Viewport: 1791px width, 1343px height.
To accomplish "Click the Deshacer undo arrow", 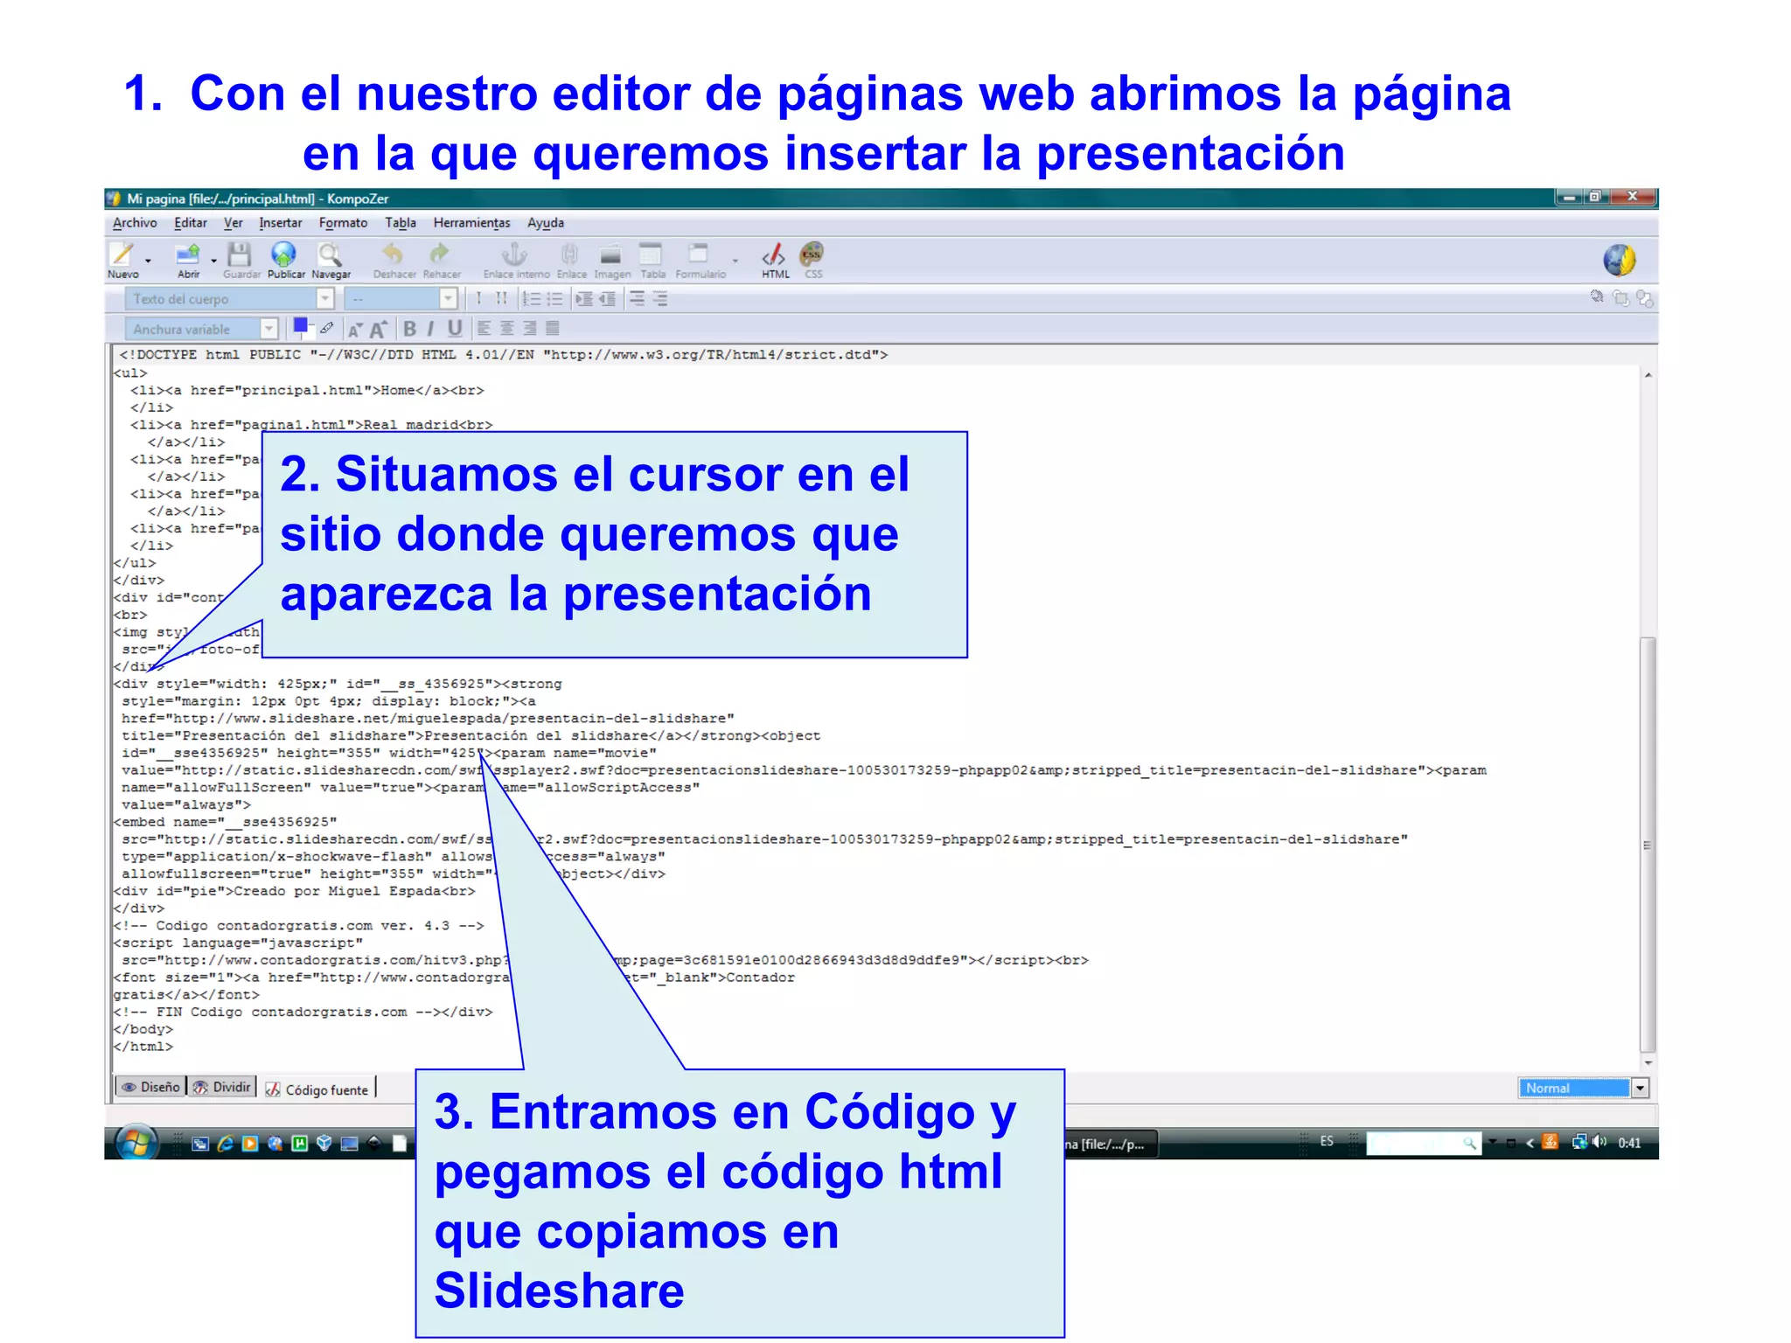I will pyautogui.click(x=393, y=254).
